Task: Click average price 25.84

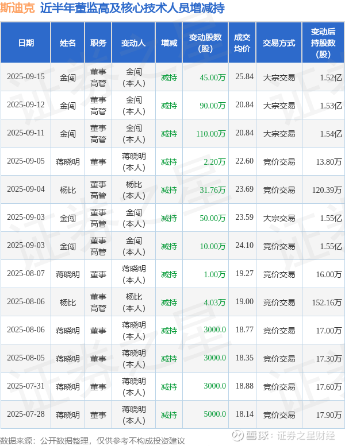Action: click(x=244, y=77)
